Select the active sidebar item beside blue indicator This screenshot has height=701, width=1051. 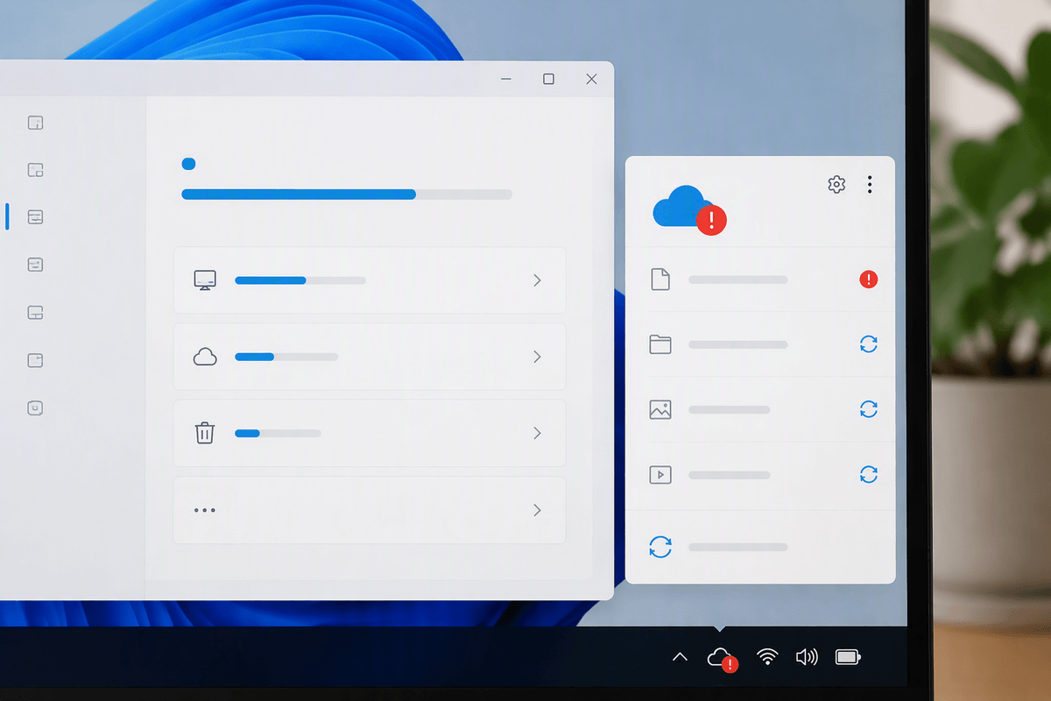[35, 217]
